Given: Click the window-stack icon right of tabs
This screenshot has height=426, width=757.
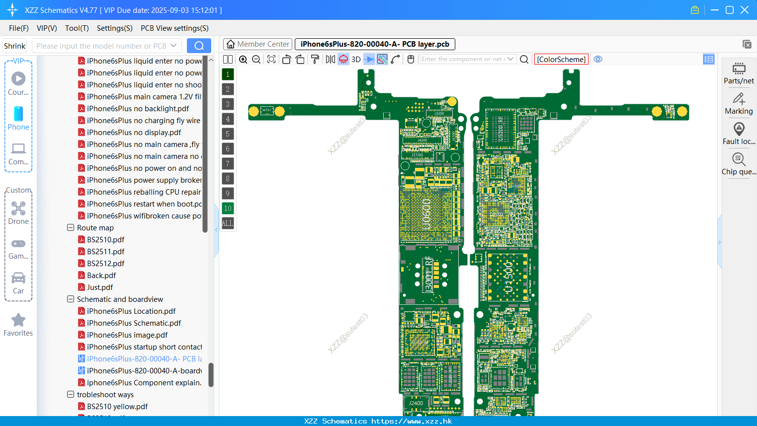Looking at the screenshot, I should point(747,44).
